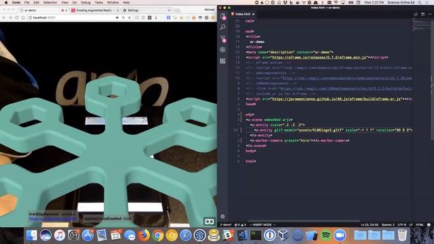The width and height of the screenshot is (434, 244).
Task: Open Calendar from the Dock
Action: (116, 235)
